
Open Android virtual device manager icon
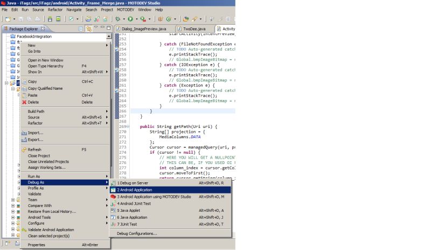58,19
